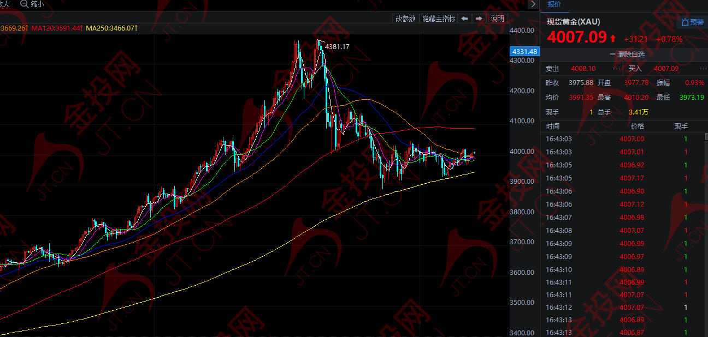This screenshot has width=708, height=337.
Task: Click the 卖出 price 4008.10
Action: 583,69
